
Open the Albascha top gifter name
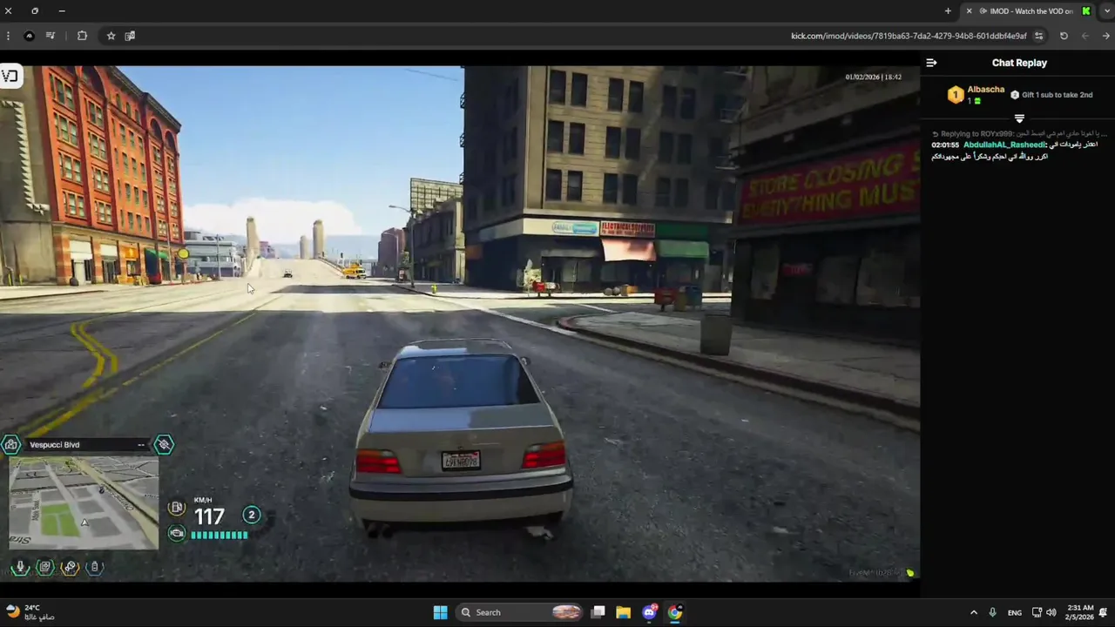[x=986, y=90]
